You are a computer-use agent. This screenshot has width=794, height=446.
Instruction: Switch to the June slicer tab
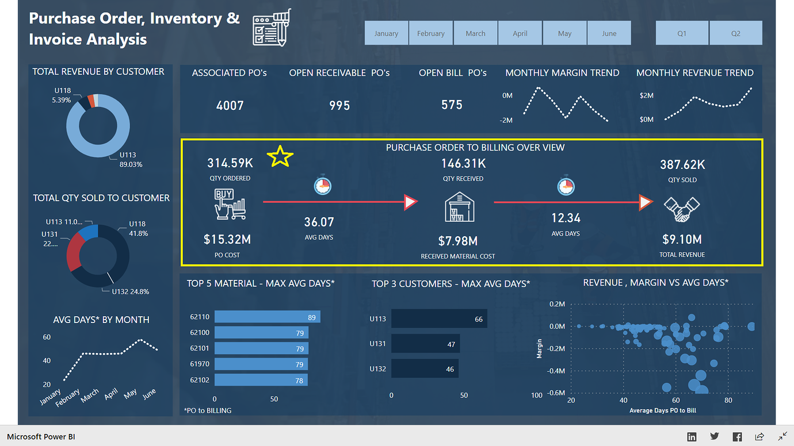click(609, 33)
